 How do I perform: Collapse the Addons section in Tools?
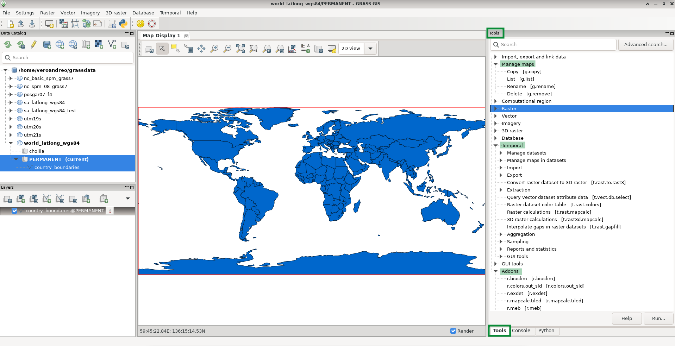(x=495, y=271)
